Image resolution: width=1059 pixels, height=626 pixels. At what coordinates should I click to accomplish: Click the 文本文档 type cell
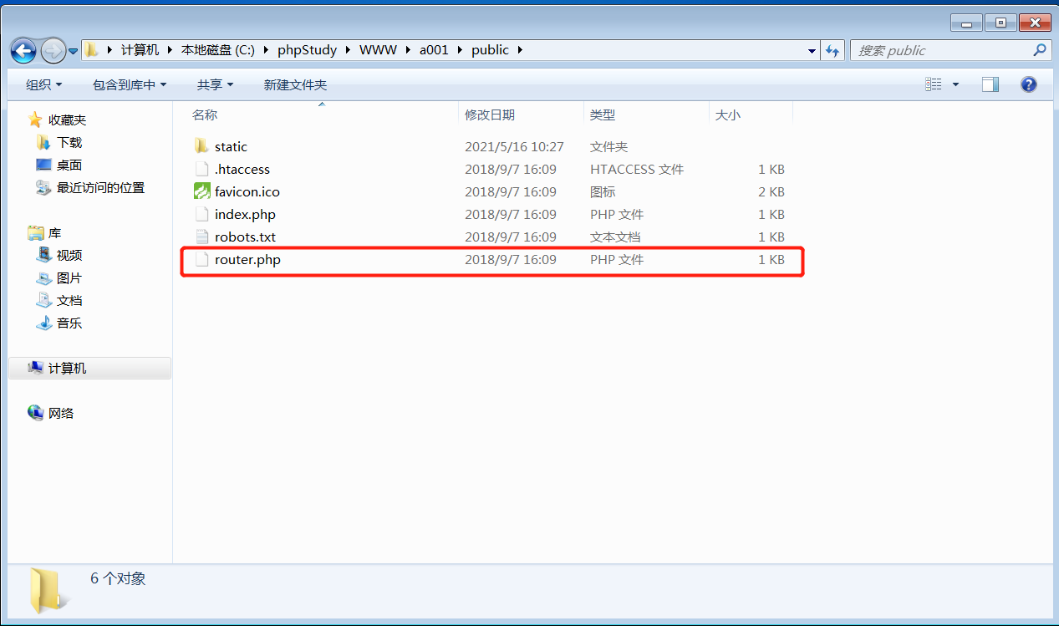click(615, 237)
